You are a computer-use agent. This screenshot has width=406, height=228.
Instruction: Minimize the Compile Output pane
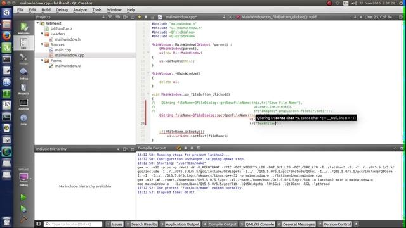(x=395, y=148)
